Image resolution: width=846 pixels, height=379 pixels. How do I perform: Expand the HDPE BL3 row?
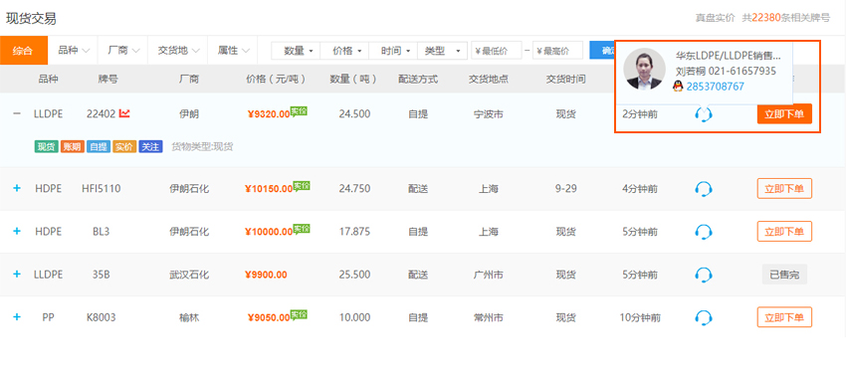(x=17, y=231)
